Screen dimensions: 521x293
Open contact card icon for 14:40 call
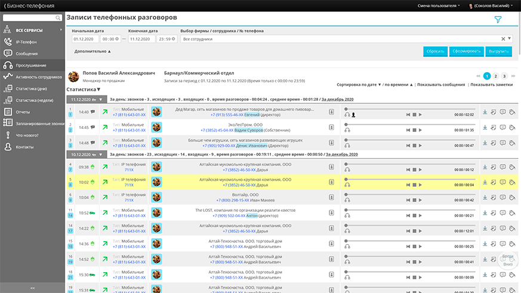click(x=331, y=112)
